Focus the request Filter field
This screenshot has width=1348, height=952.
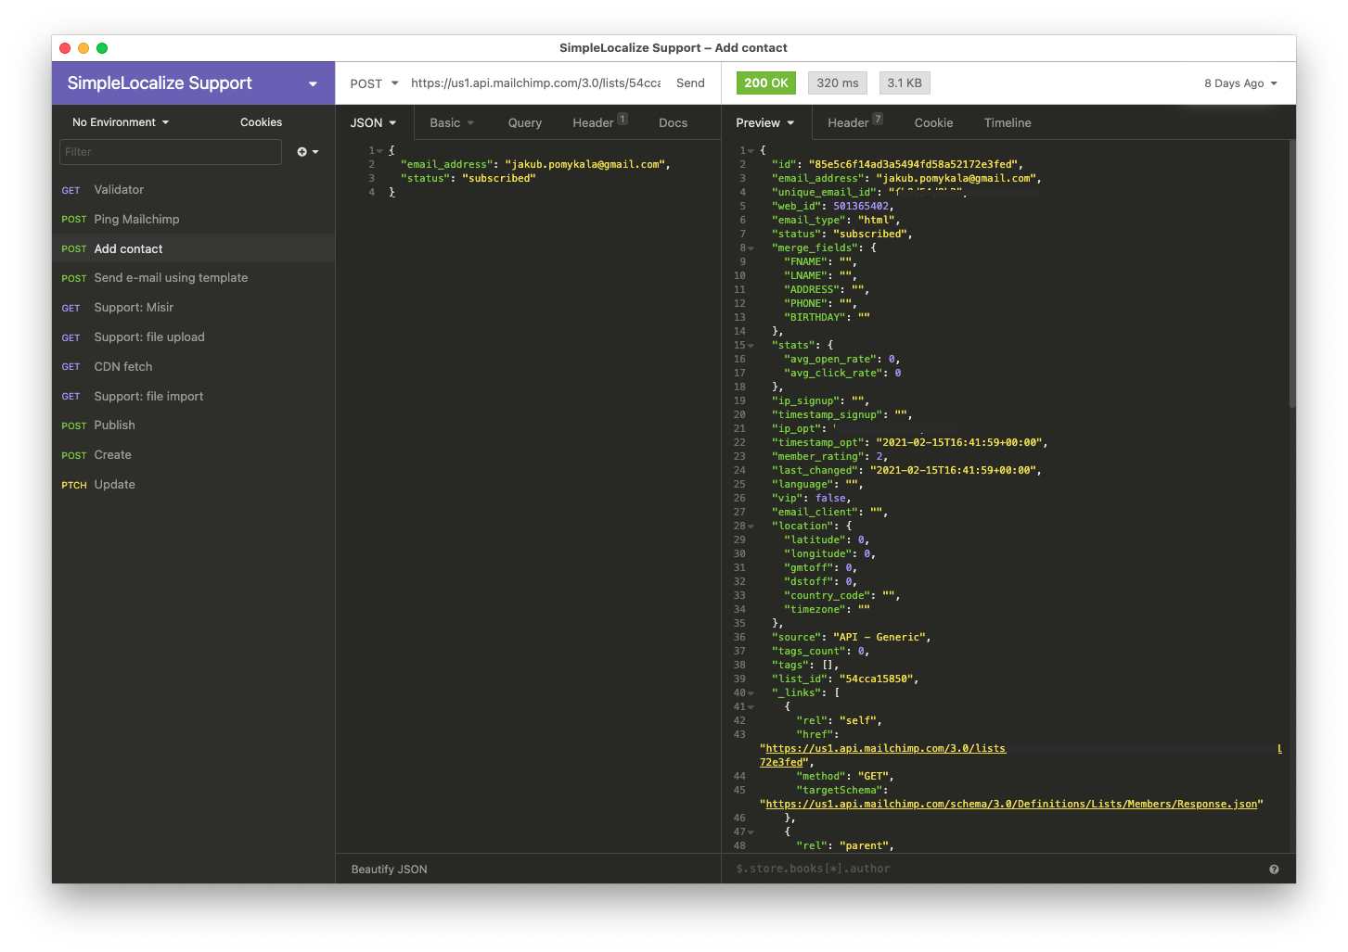coord(171,152)
